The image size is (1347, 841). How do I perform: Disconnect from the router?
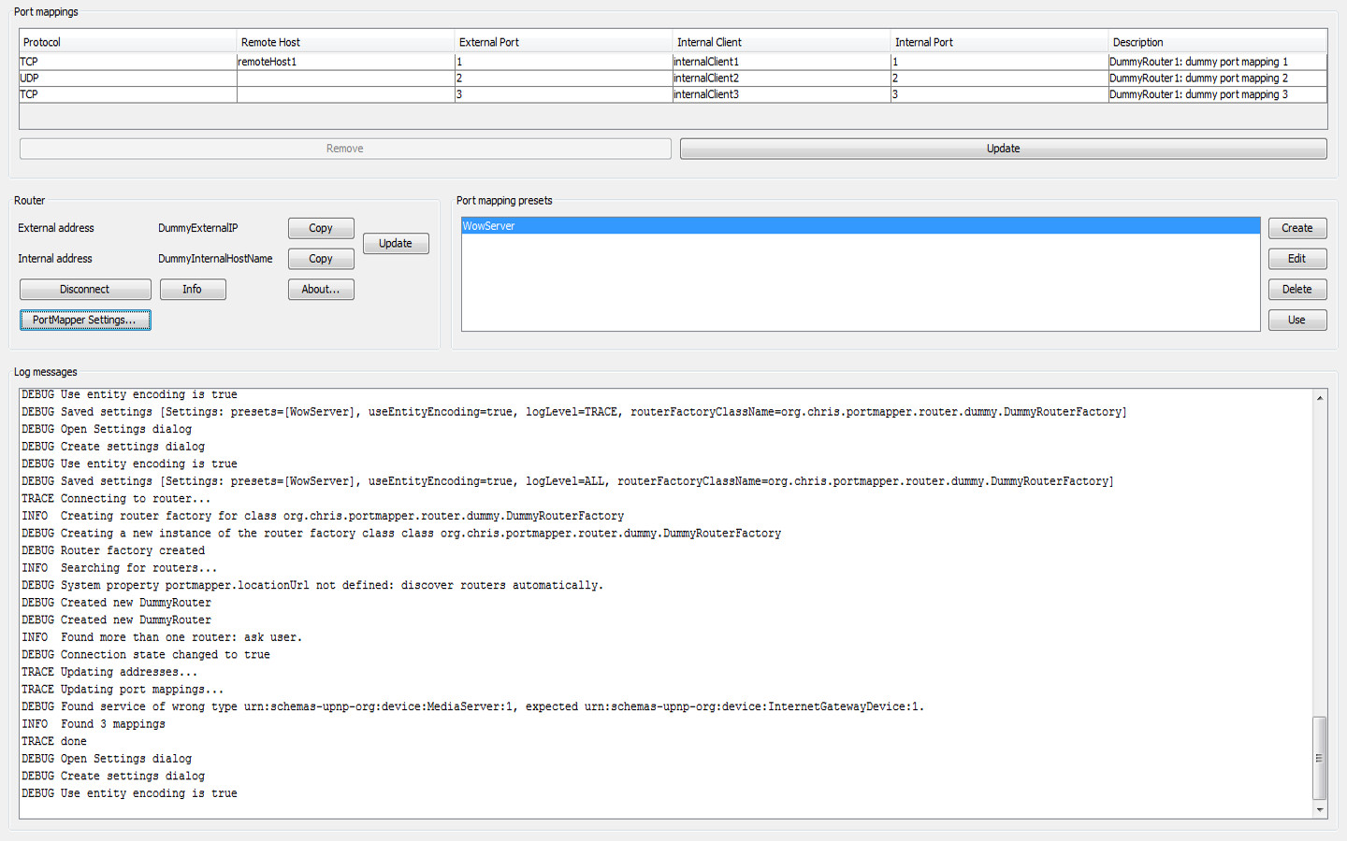85,290
